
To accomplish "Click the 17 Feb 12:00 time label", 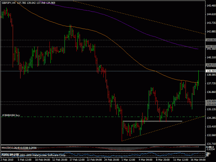I will (77, 160).
